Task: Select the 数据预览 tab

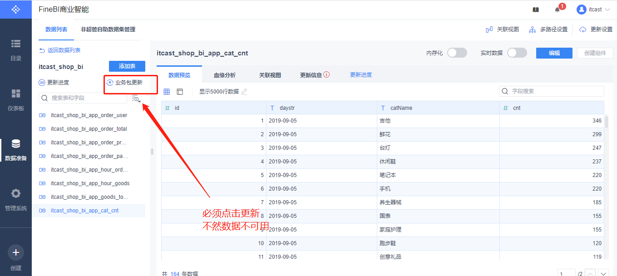Action: pos(179,75)
